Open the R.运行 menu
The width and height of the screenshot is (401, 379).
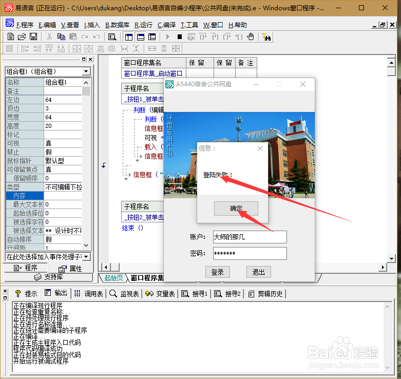pos(143,25)
